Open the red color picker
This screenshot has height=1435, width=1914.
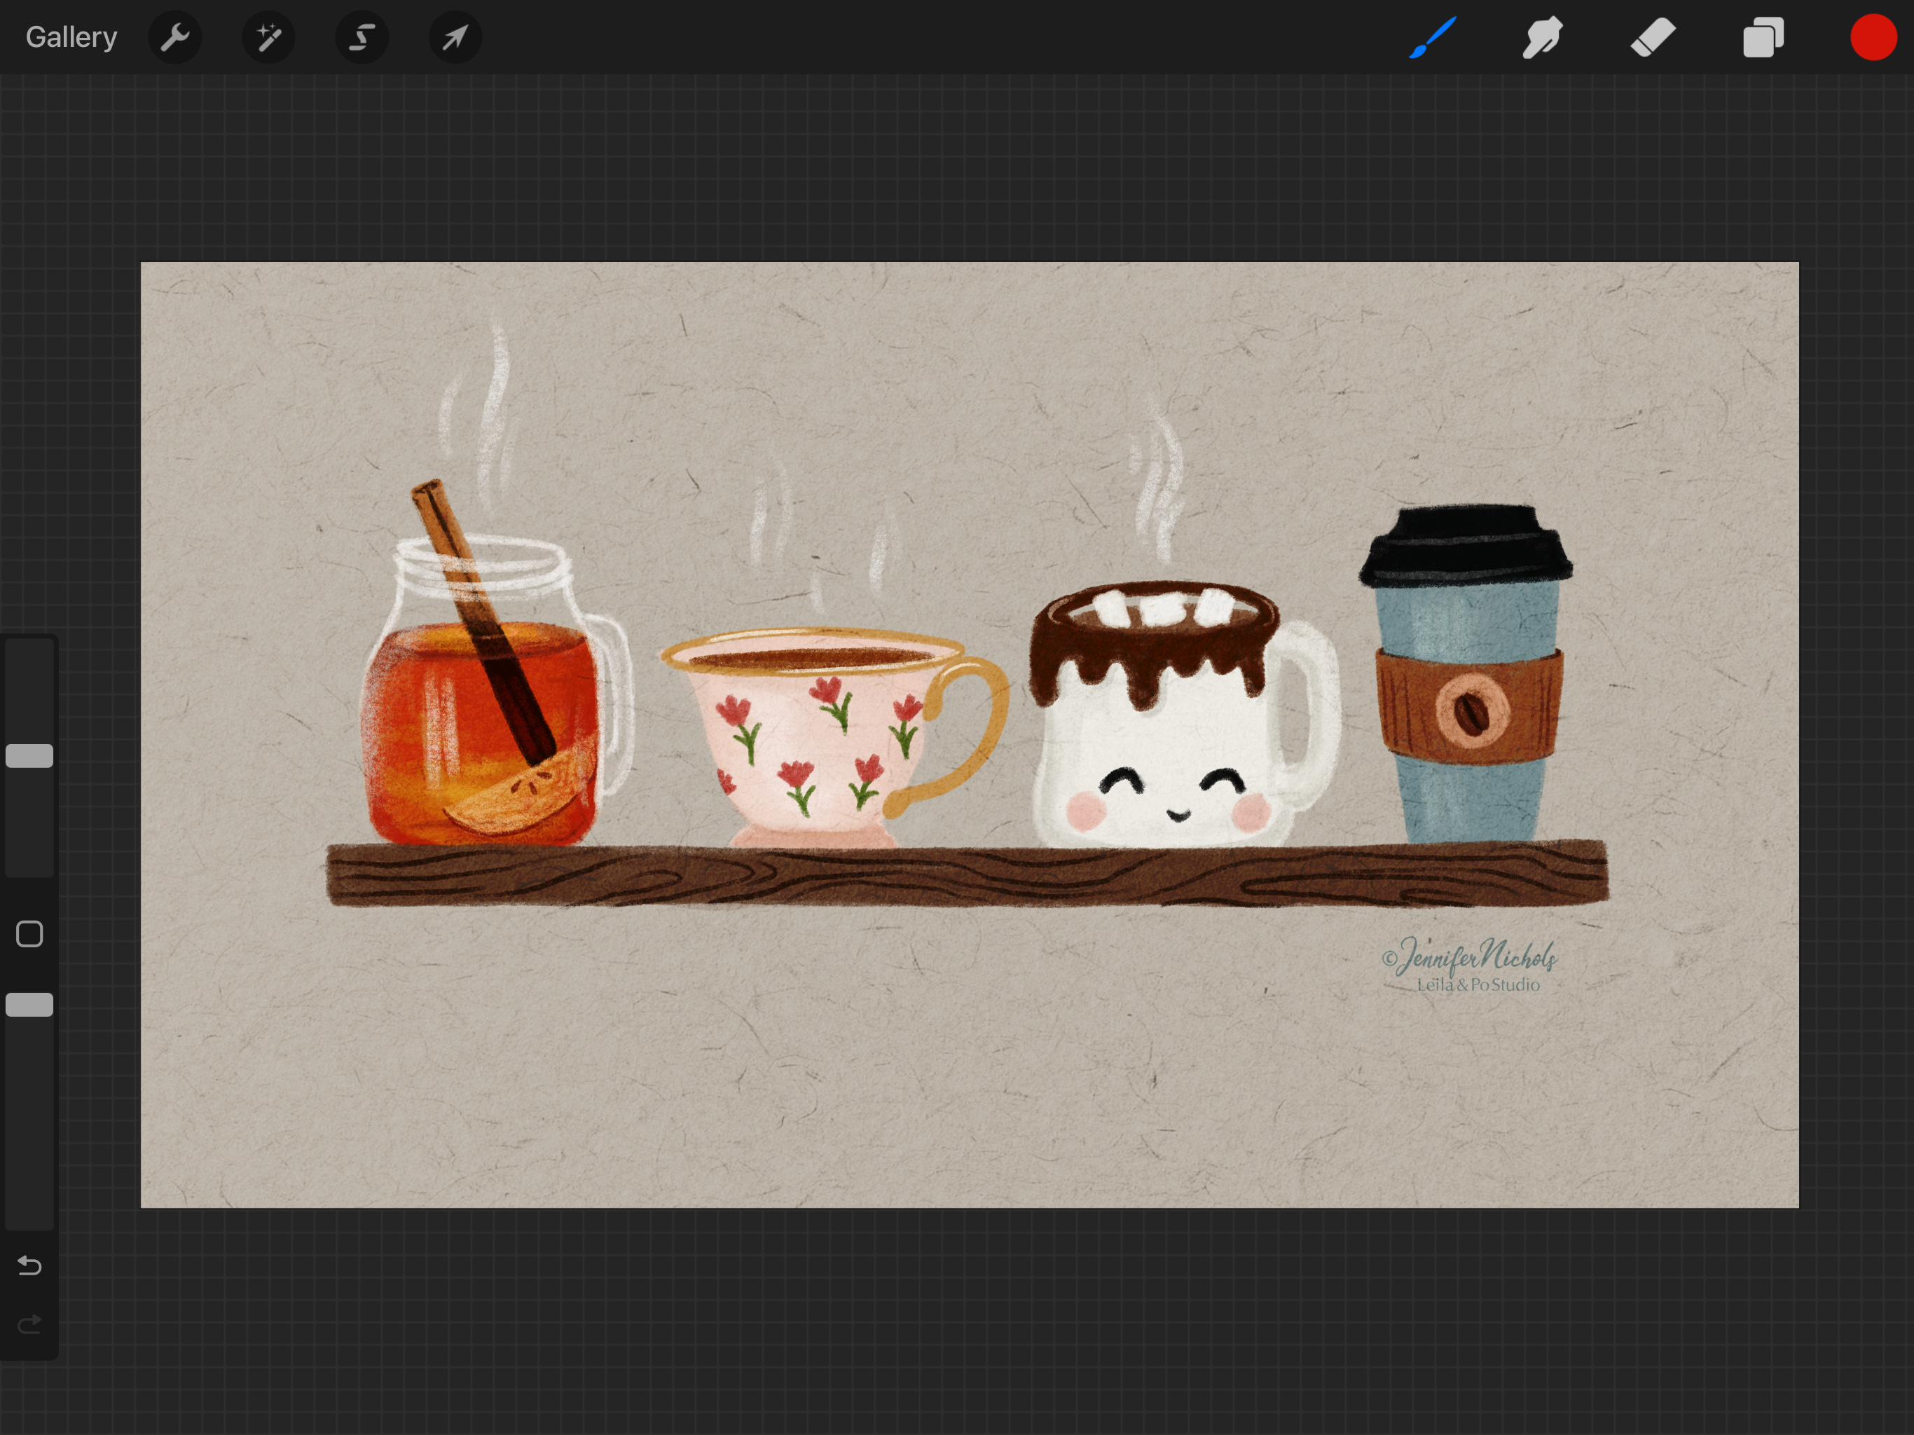[x=1873, y=37]
